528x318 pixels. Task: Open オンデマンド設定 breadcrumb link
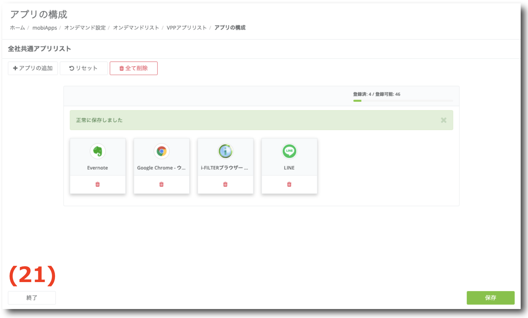(85, 28)
